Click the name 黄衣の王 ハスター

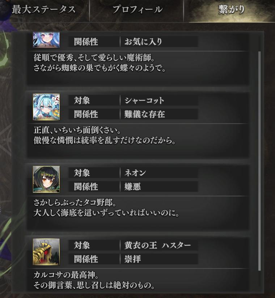coord(157,245)
